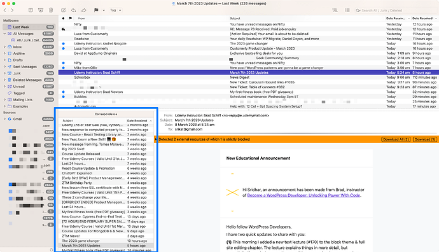Forward the selected message
This screenshot has height=252, width=439.
pos(84,10)
